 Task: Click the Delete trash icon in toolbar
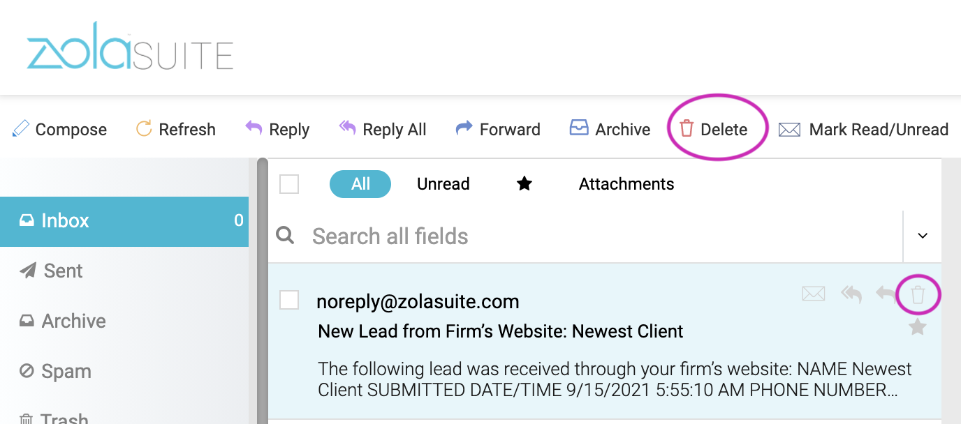click(x=687, y=129)
